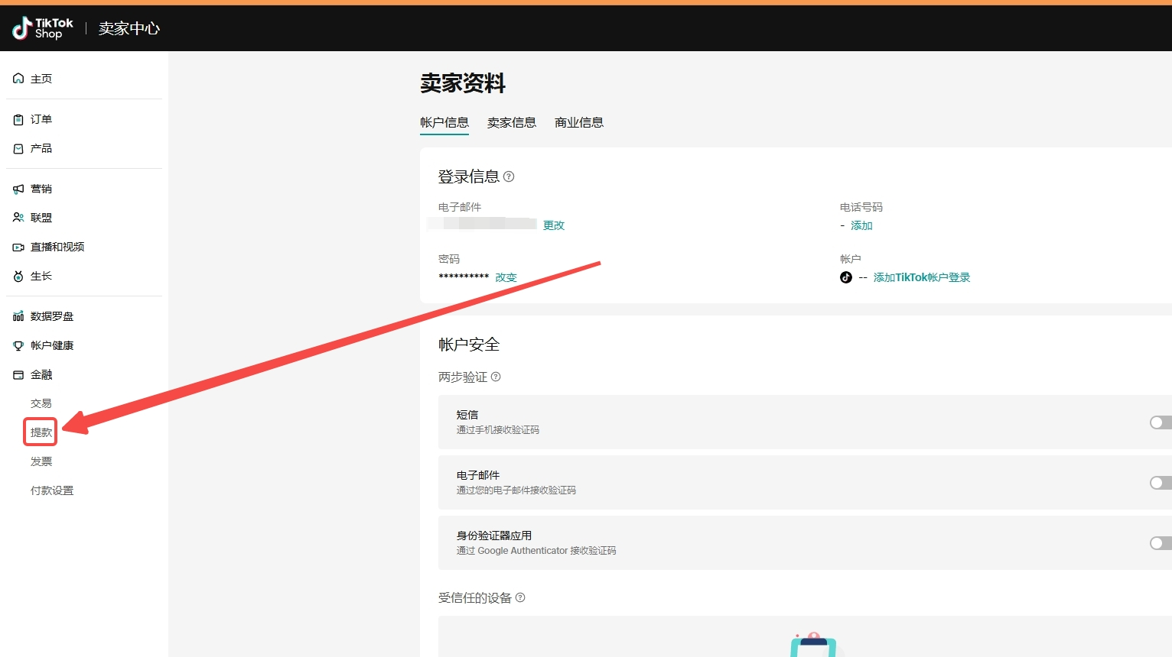Image resolution: width=1172 pixels, height=657 pixels.
Task: Expand 帐户健康 account health section
Action: click(51, 345)
